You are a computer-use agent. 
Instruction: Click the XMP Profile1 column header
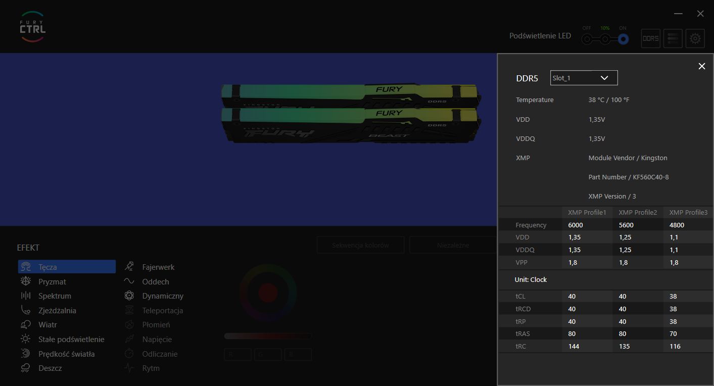pos(587,212)
